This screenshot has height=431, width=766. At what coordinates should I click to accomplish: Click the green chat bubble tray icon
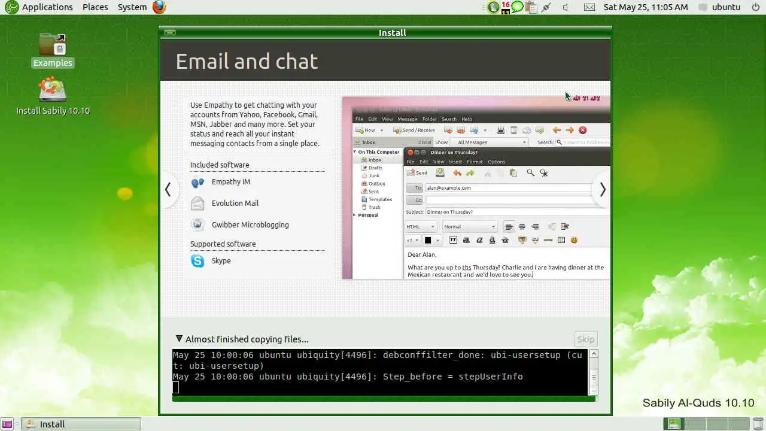pos(518,7)
